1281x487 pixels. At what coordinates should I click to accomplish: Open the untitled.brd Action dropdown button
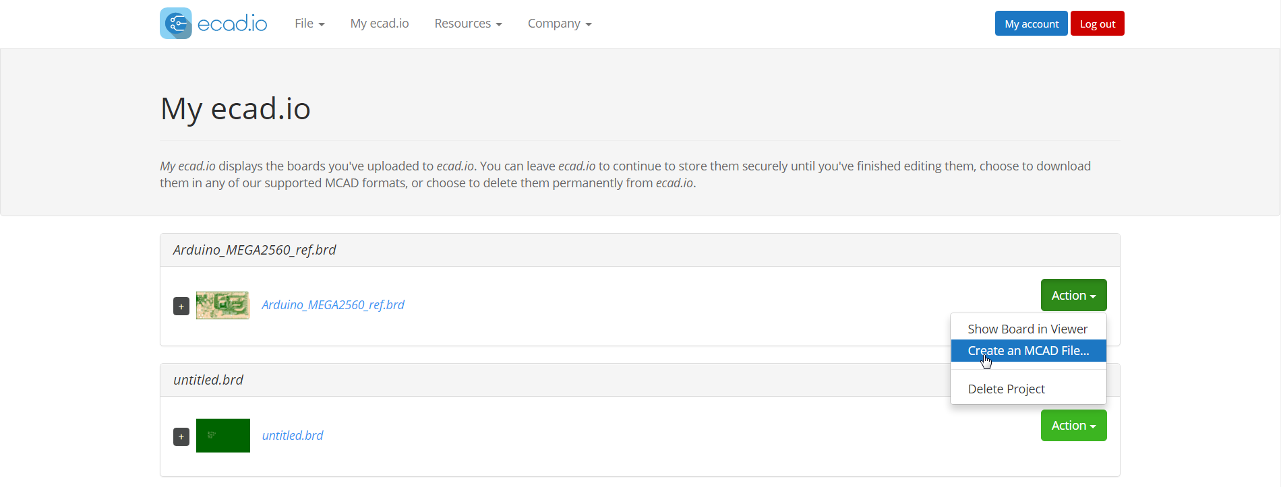click(x=1073, y=426)
